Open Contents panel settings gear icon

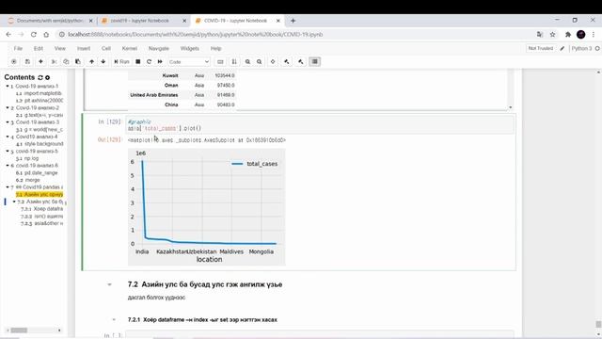(48, 77)
